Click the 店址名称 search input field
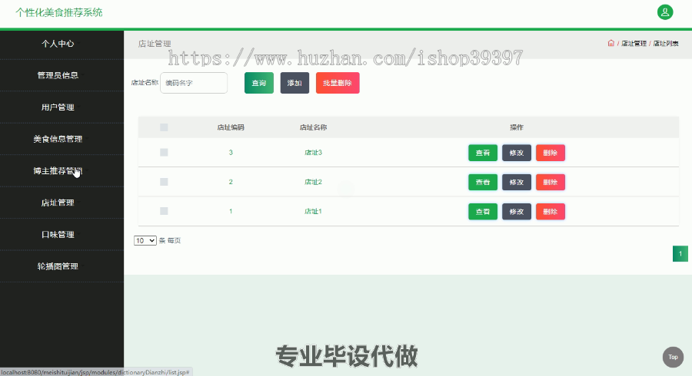 tap(194, 83)
